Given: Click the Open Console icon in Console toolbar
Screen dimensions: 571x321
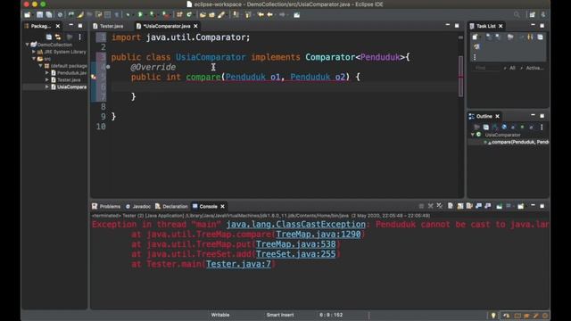Looking at the screenshot, I should pyautogui.click(x=521, y=206).
